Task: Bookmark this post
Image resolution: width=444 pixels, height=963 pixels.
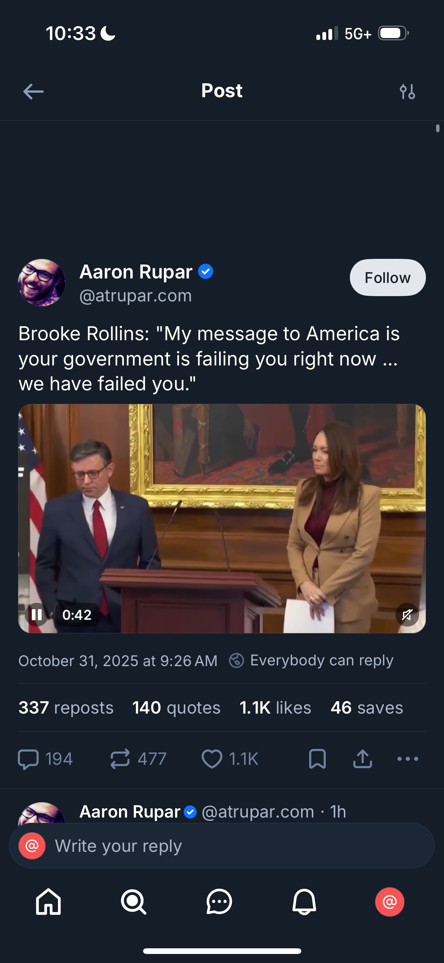Action: (x=317, y=759)
